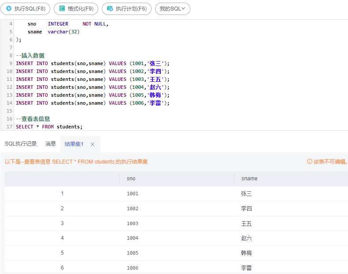The height and width of the screenshot is (274, 348).
Task: Click the 格式化(F9) button label
Action: coord(81,9)
